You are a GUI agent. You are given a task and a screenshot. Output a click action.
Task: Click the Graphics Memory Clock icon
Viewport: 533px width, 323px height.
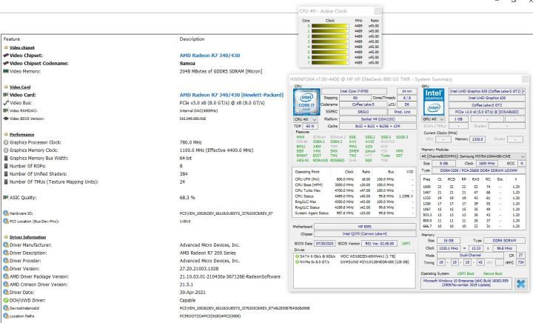(6, 150)
